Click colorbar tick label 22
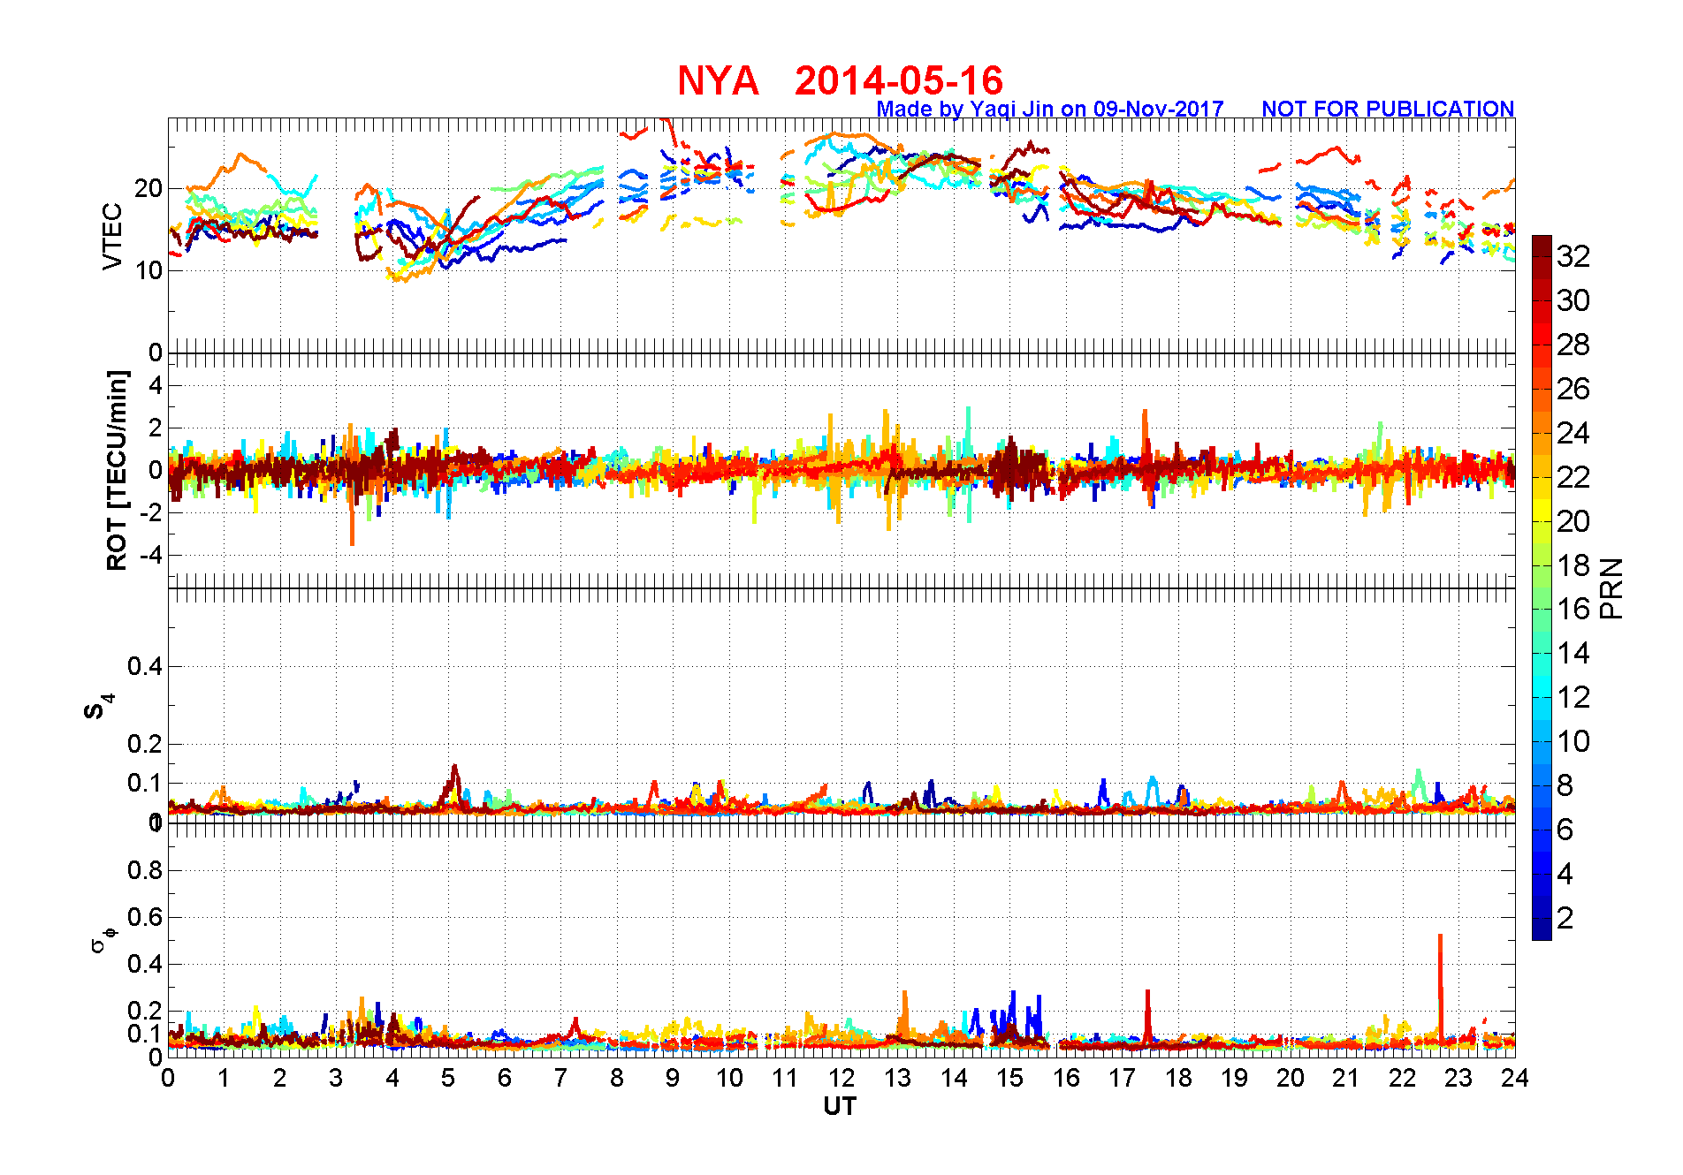The width and height of the screenshot is (1683, 1175). click(1573, 477)
